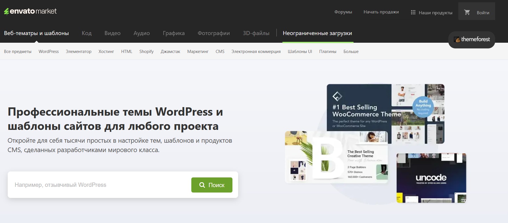Open the HTML category
The height and width of the screenshot is (223, 508).
click(127, 52)
